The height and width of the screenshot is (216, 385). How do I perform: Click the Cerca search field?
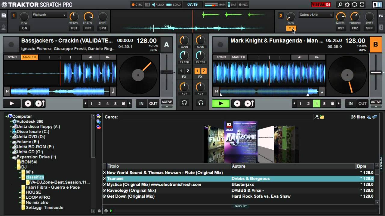pyautogui.click(x=217, y=117)
